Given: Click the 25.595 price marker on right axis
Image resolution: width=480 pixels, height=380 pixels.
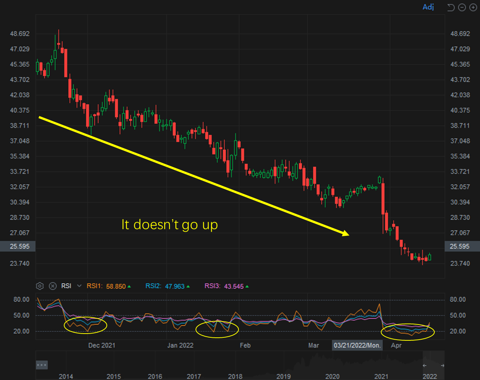Looking at the screenshot, I should coord(460,246).
